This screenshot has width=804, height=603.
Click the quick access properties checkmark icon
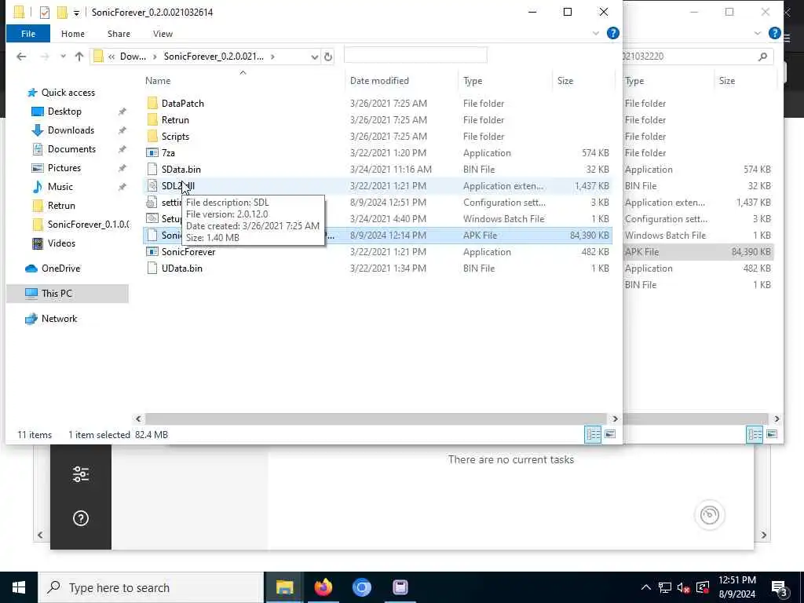(x=45, y=13)
